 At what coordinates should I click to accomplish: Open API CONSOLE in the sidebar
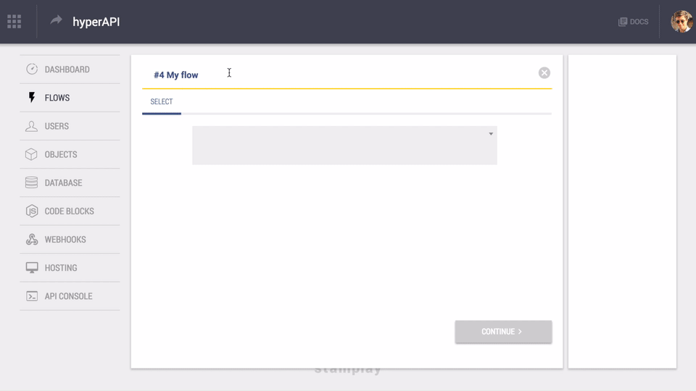pos(70,296)
